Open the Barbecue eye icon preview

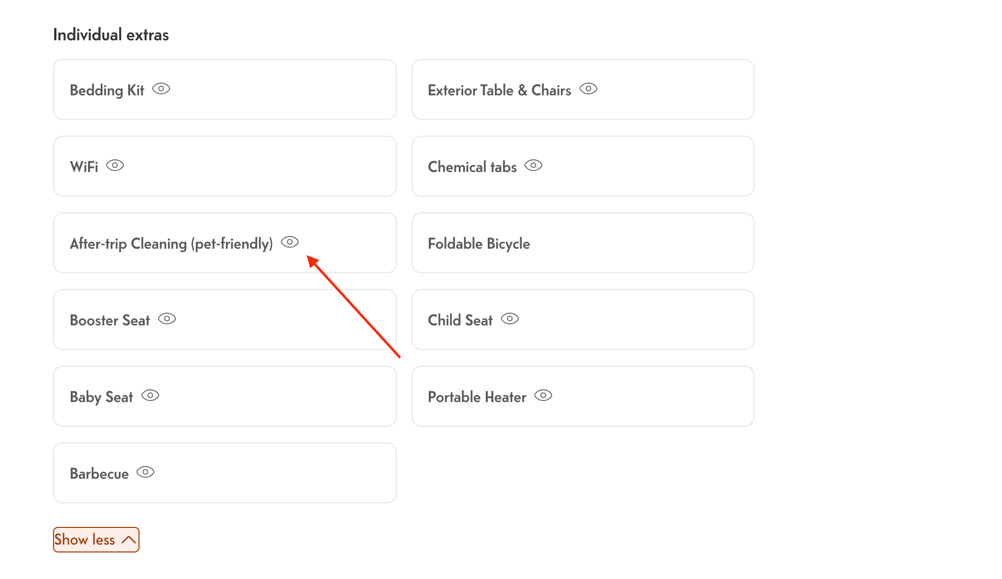[x=145, y=472]
